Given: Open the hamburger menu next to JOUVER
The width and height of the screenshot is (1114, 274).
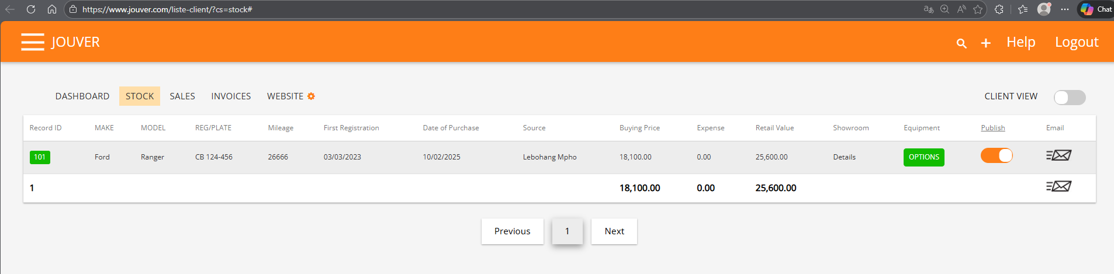Looking at the screenshot, I should point(33,42).
